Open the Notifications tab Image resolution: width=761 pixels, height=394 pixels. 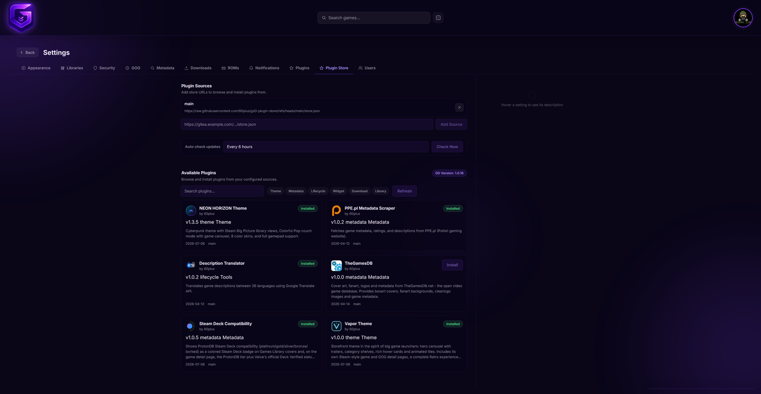[264, 68]
